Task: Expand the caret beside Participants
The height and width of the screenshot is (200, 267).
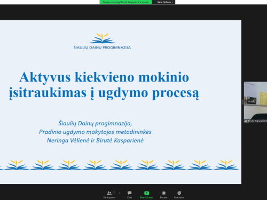Action: point(120,193)
